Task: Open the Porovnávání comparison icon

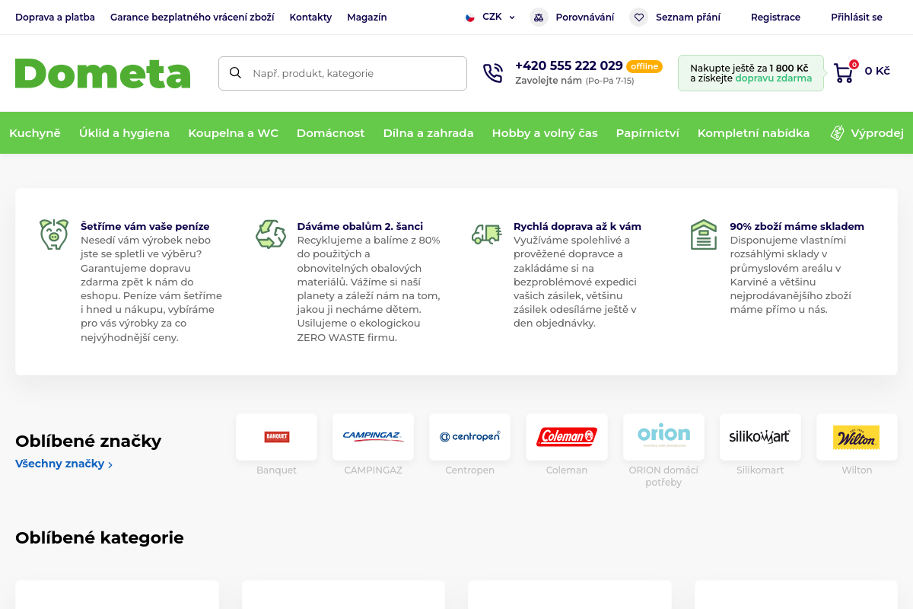Action: 539,17
